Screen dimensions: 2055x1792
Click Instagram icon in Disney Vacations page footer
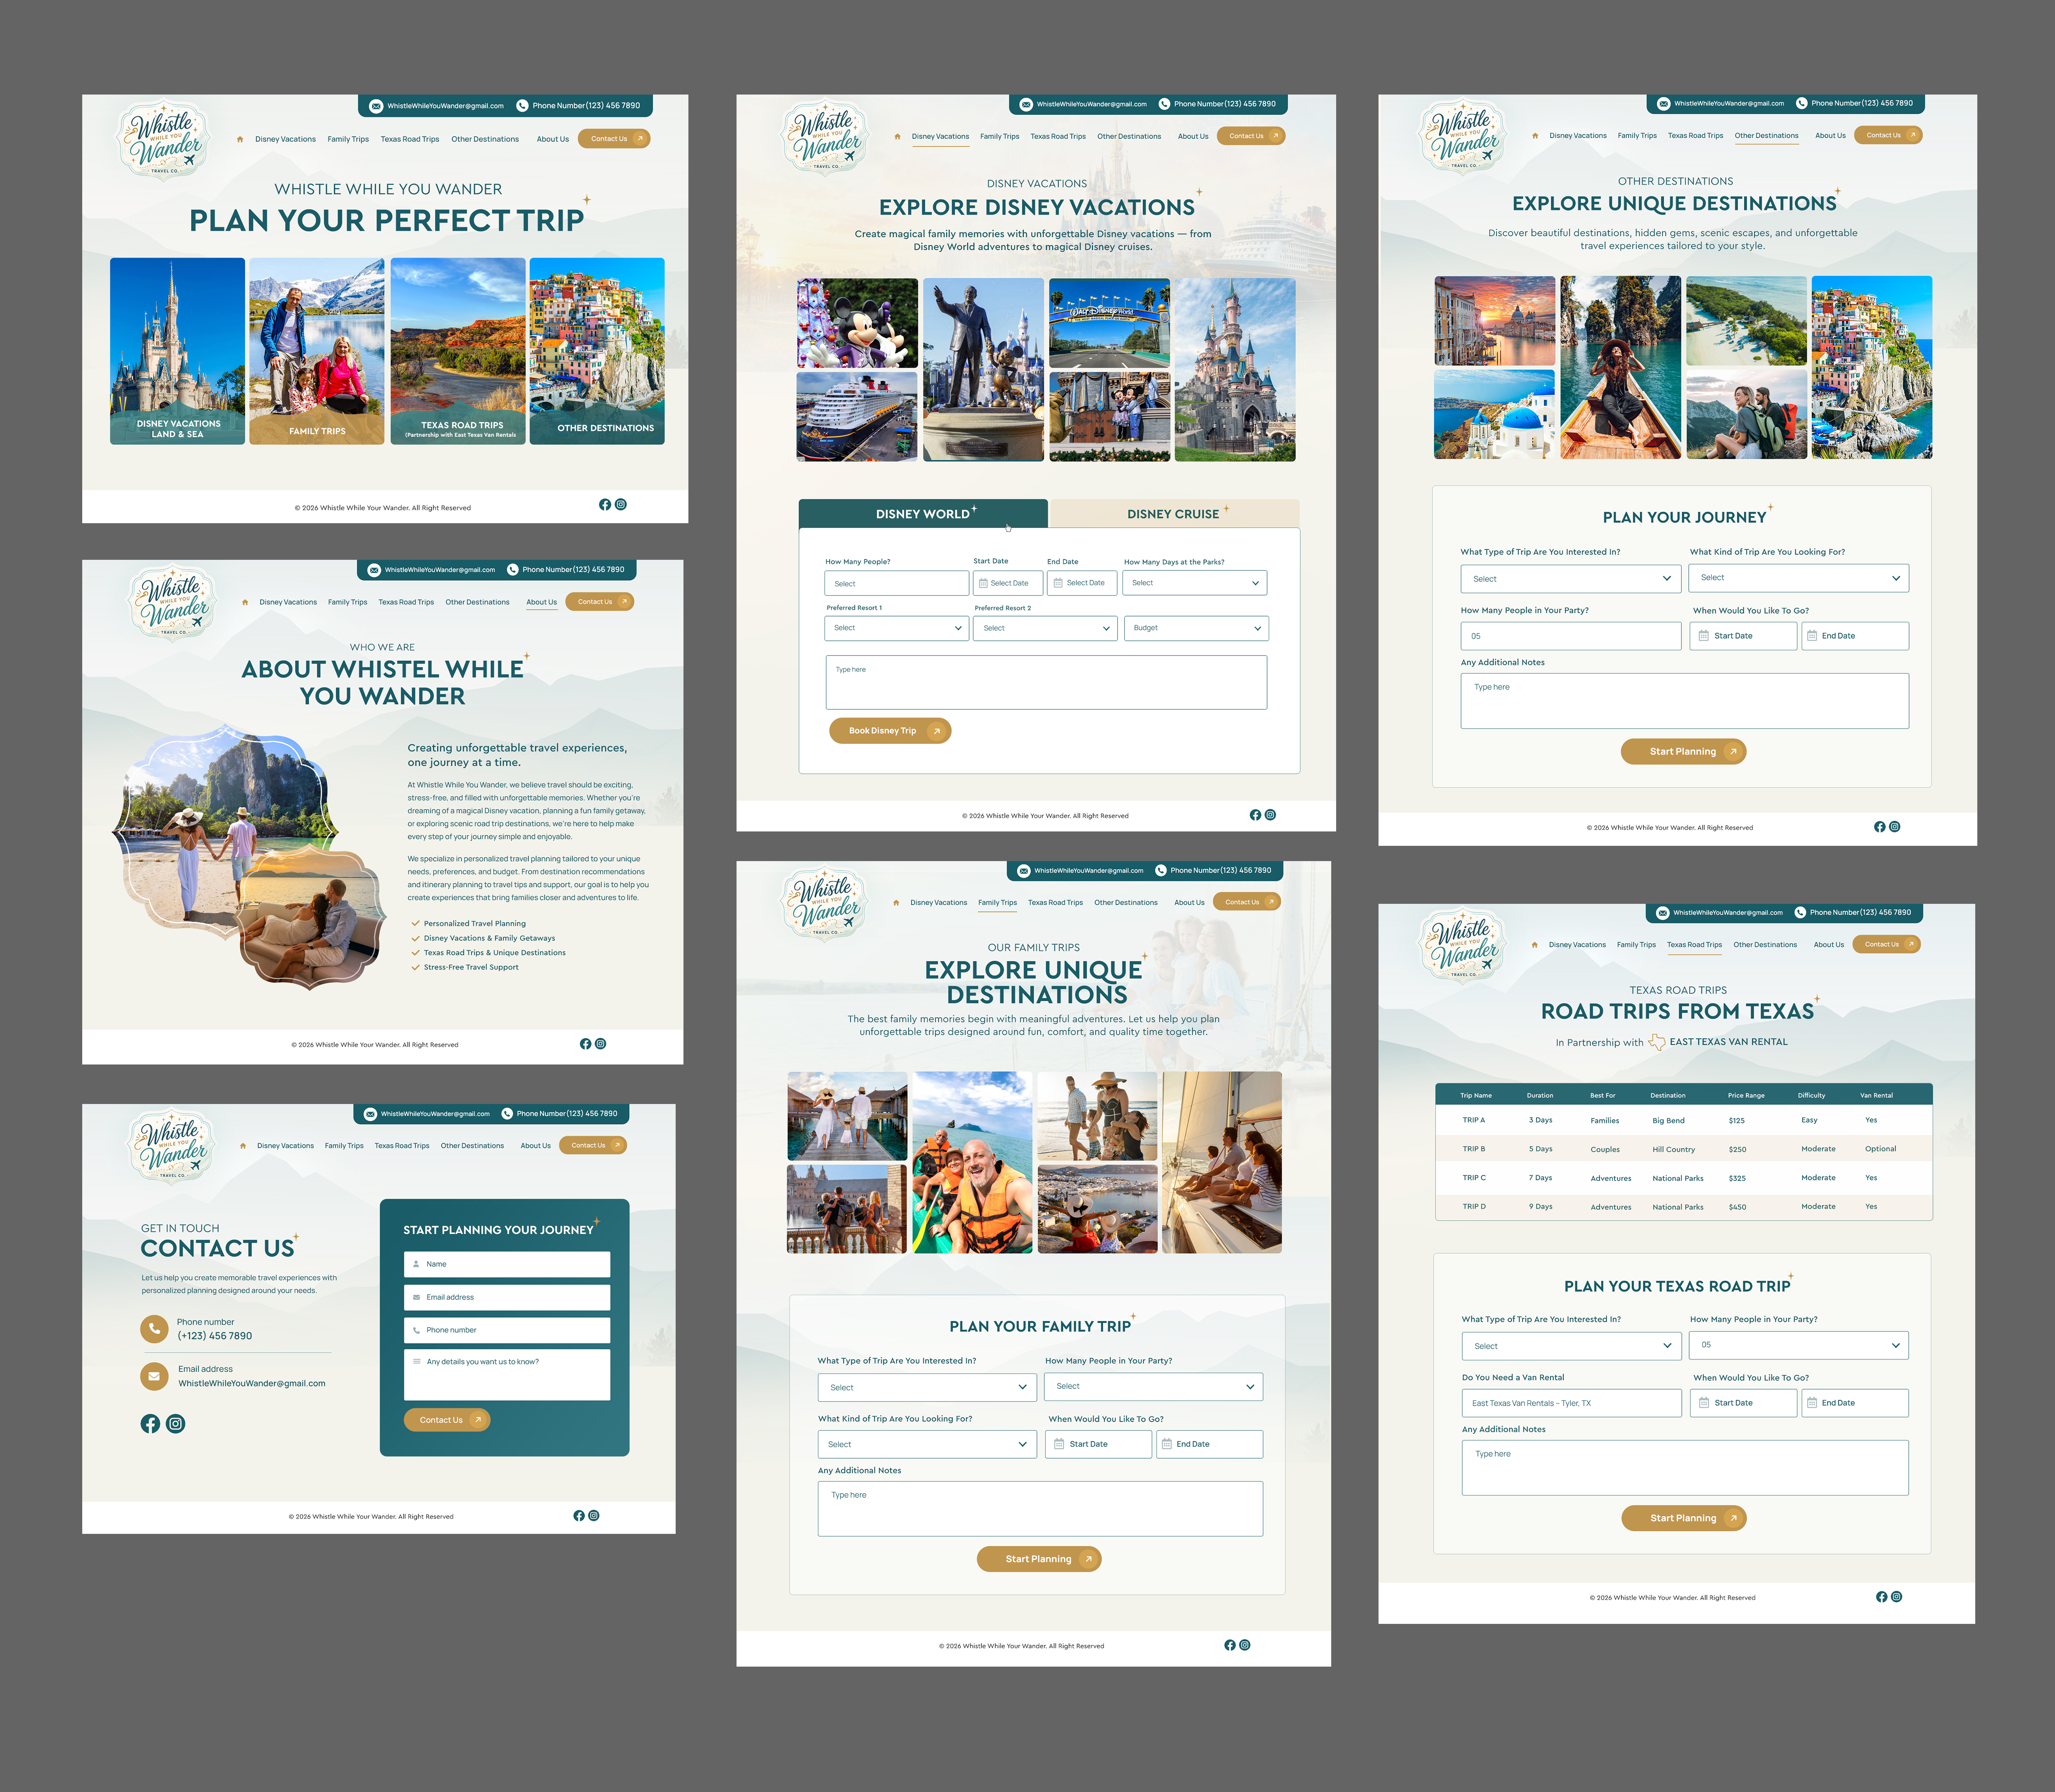(x=1271, y=815)
